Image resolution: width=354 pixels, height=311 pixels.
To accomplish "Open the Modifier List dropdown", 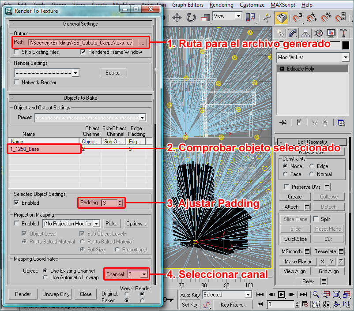I will pyautogui.click(x=313, y=57).
